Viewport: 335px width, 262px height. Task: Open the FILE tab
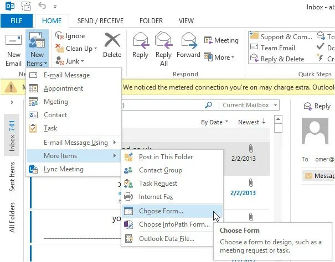pyautogui.click(x=17, y=20)
